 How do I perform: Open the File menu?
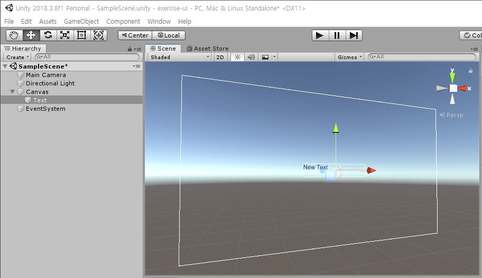(9, 22)
